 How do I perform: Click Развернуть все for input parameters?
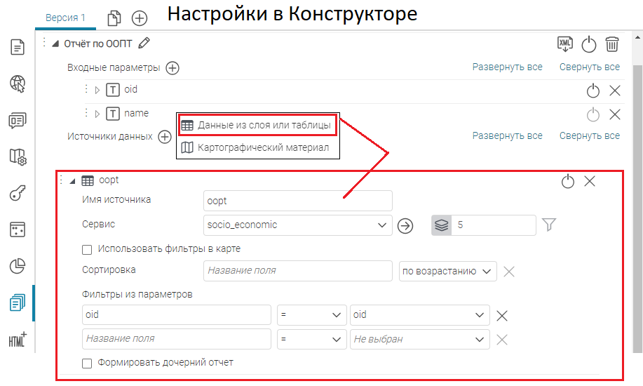(x=507, y=67)
